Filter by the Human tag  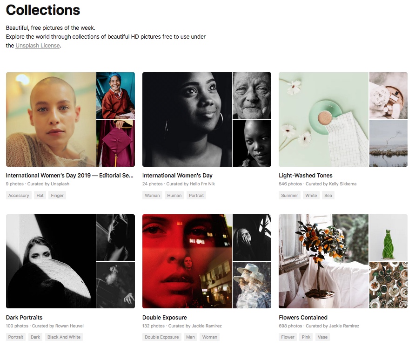[x=174, y=196]
